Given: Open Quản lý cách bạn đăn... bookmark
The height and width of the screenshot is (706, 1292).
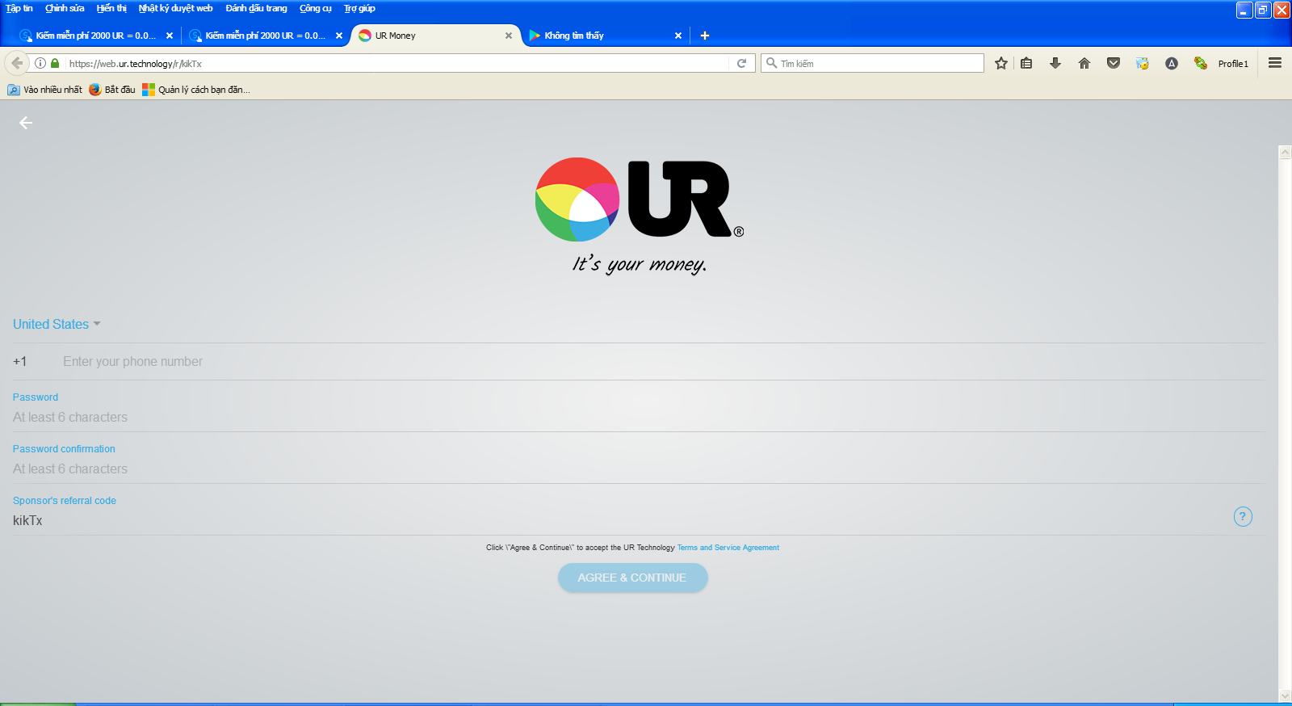Looking at the screenshot, I should tap(196, 90).
